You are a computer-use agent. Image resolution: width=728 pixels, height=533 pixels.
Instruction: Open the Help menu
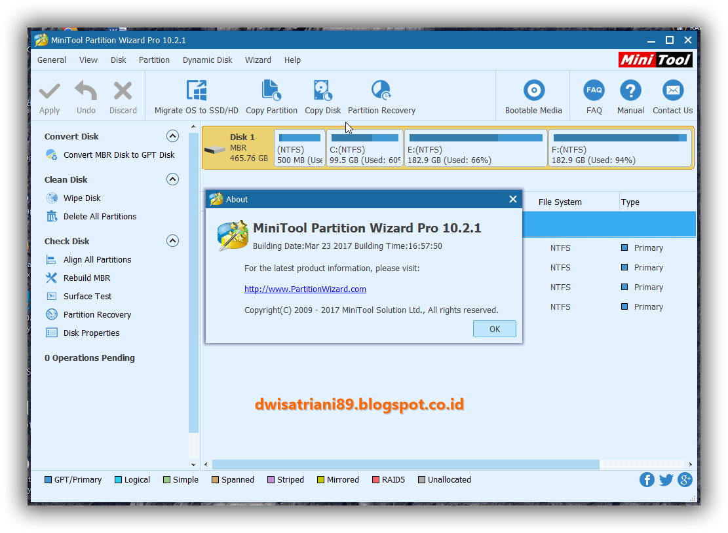click(292, 60)
